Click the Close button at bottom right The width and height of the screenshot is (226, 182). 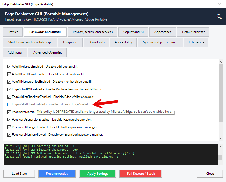click(210, 174)
